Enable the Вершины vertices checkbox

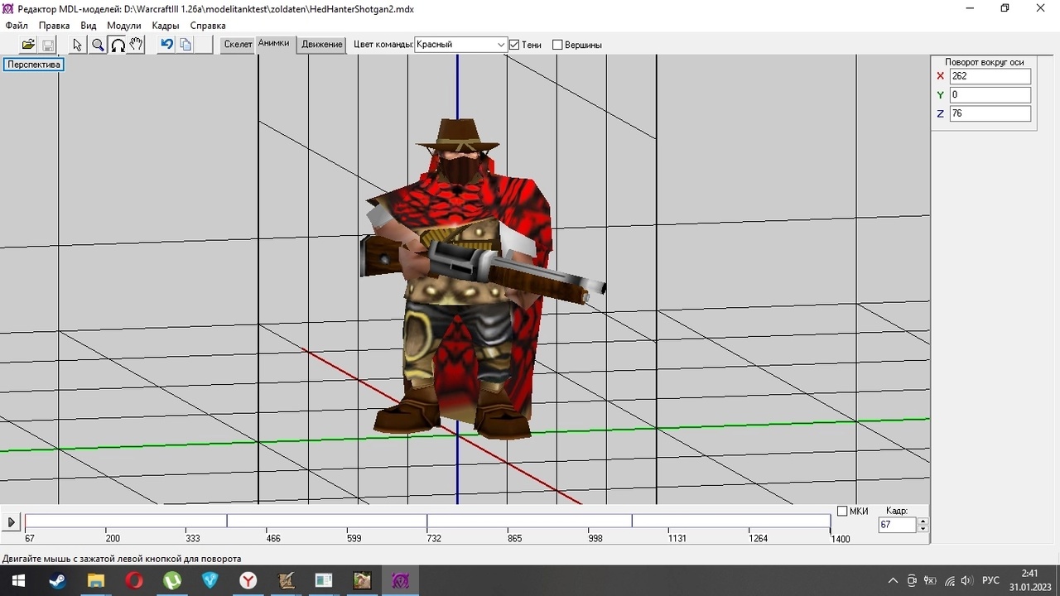(x=557, y=45)
